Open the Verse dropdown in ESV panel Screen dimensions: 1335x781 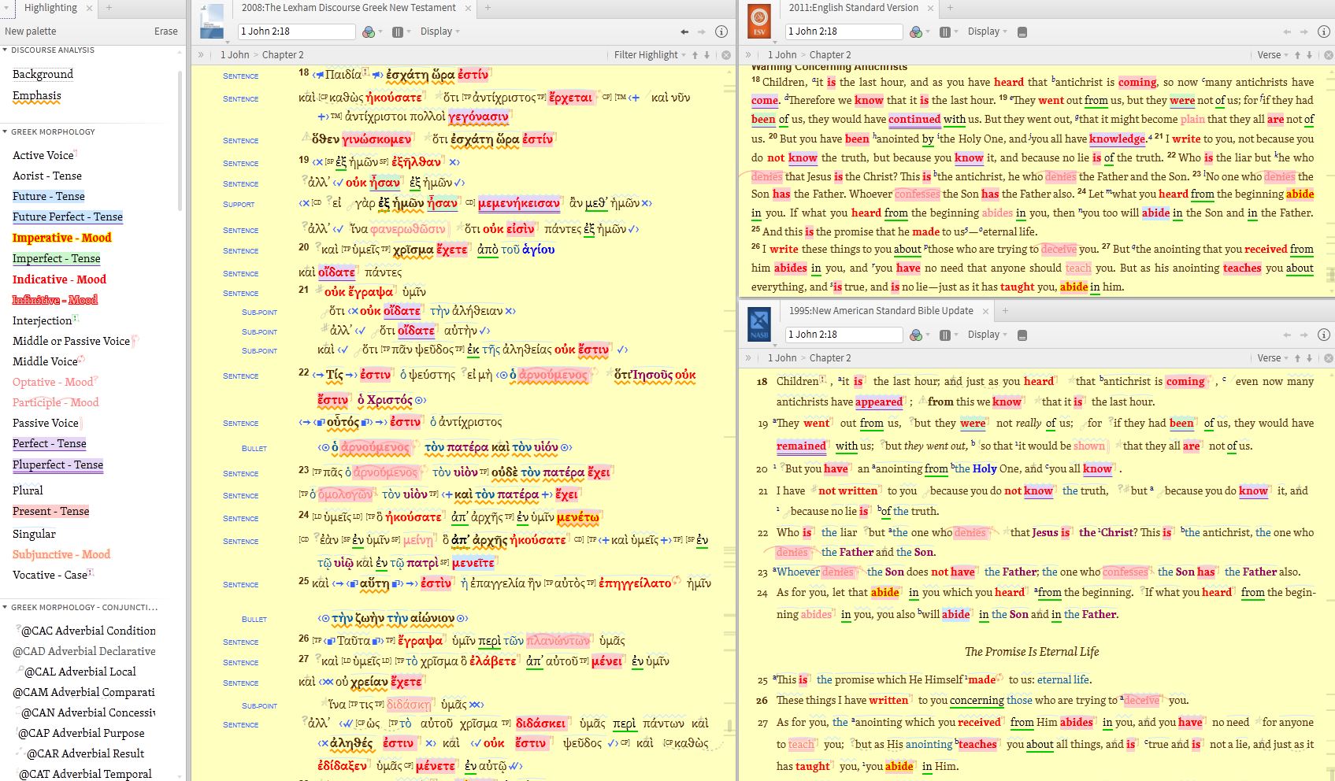pos(1272,54)
